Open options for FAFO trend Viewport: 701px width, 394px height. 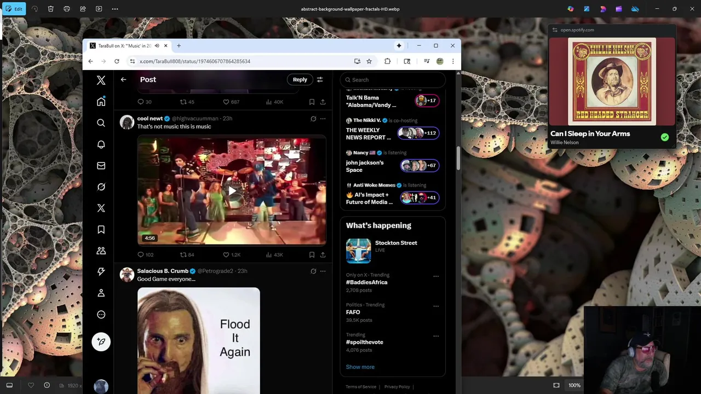436,306
